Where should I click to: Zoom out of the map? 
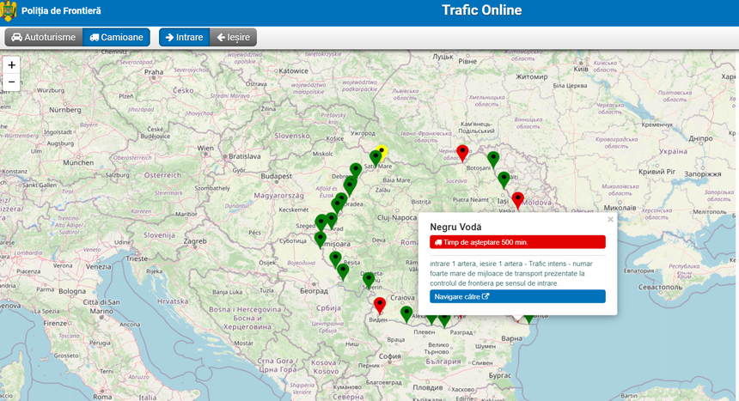coord(11,82)
